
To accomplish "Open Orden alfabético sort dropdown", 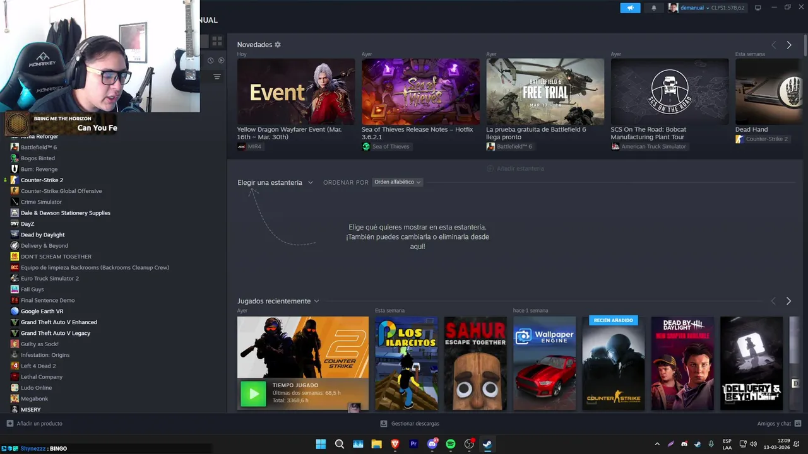I will click(397, 182).
